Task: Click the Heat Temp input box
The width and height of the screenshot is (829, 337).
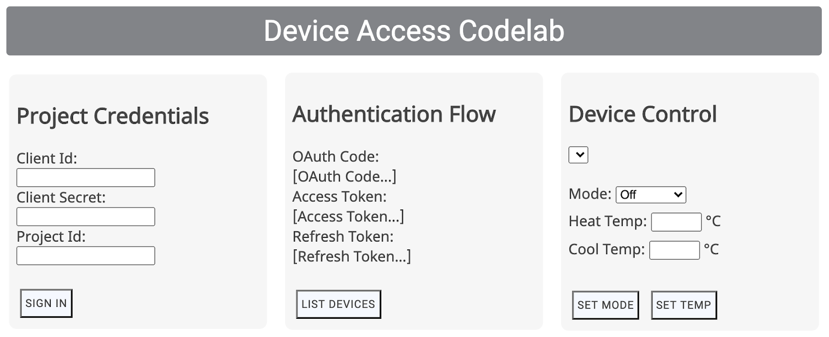Action: pyautogui.click(x=675, y=222)
